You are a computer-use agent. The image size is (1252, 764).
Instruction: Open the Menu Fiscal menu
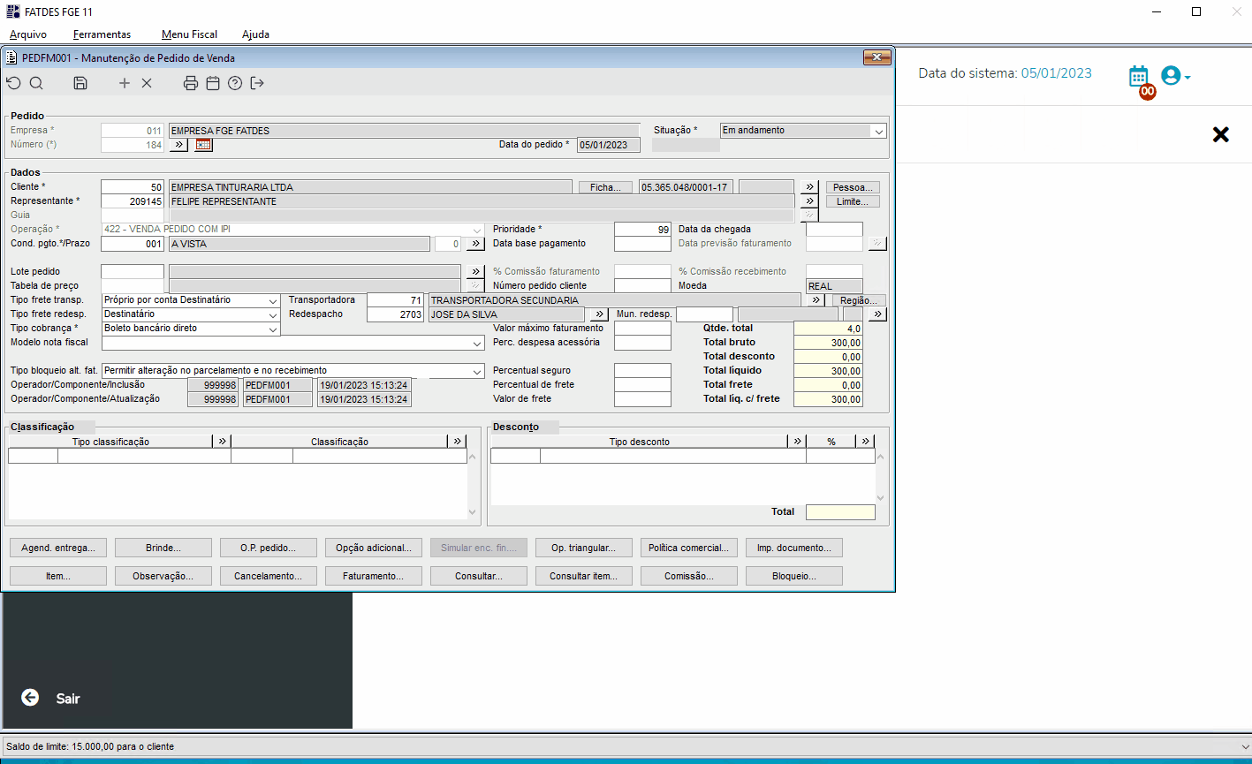(x=189, y=34)
